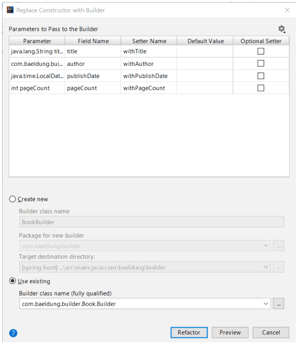The width and height of the screenshot is (298, 345).
Task: Click the blue help question mark icon
Action: 13,333
